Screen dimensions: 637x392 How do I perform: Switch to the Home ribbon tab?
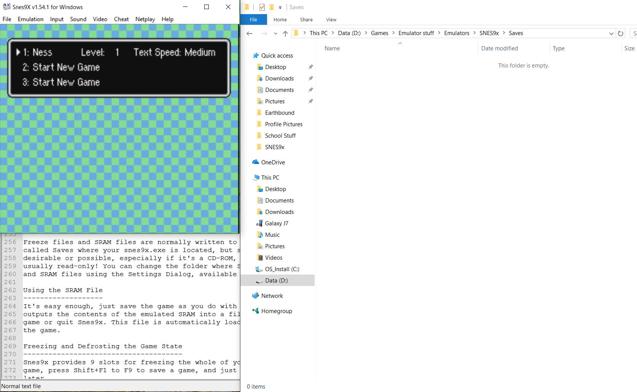click(x=280, y=19)
